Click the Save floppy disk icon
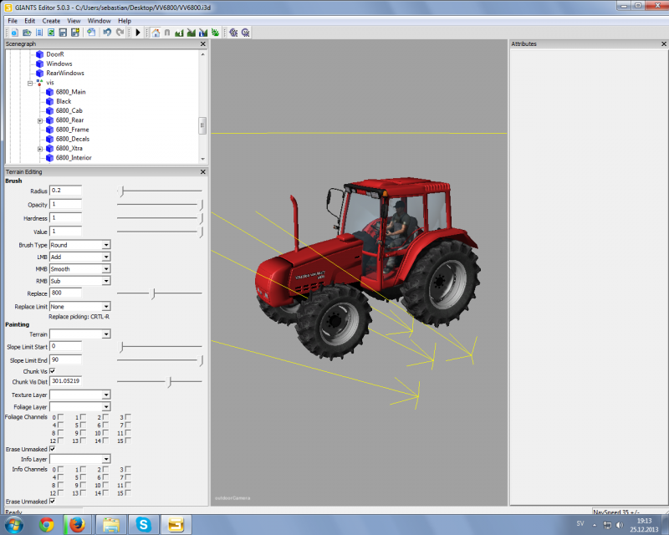The image size is (669, 535). click(x=63, y=33)
